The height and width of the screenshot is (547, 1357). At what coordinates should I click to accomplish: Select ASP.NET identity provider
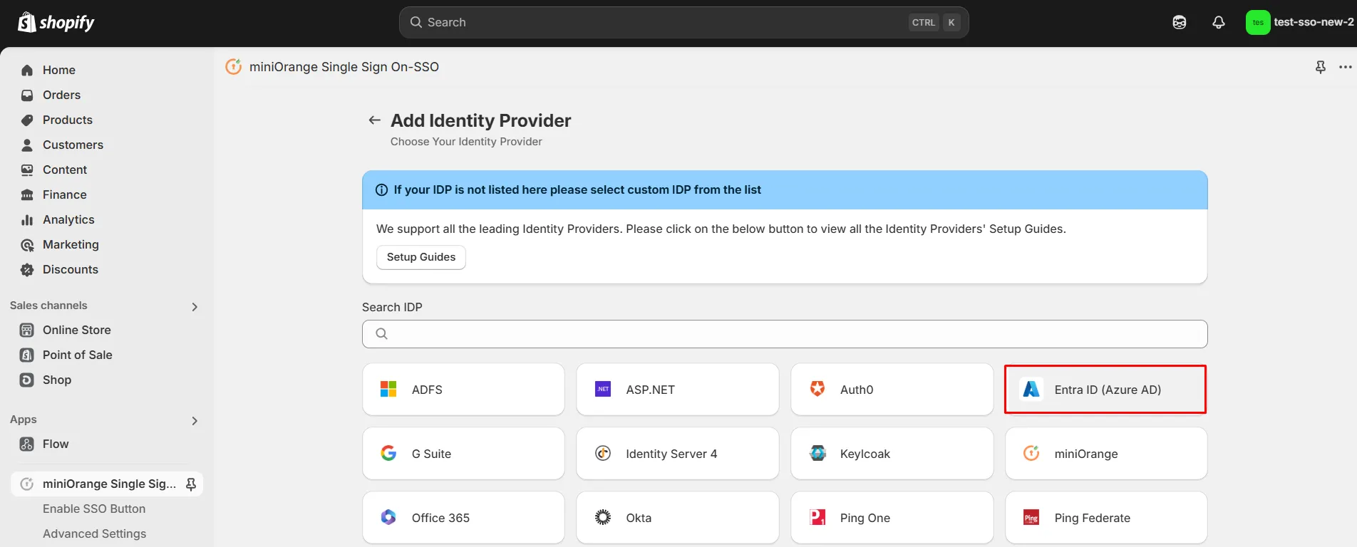coord(677,390)
